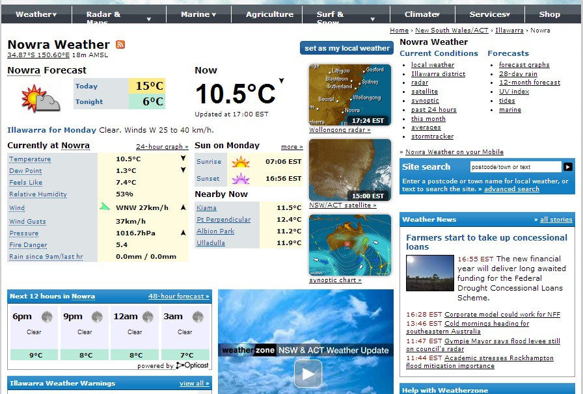Open the Cold mornings heading for southeastern Australia story
Screen dimensions: 583x394
coord(467,328)
